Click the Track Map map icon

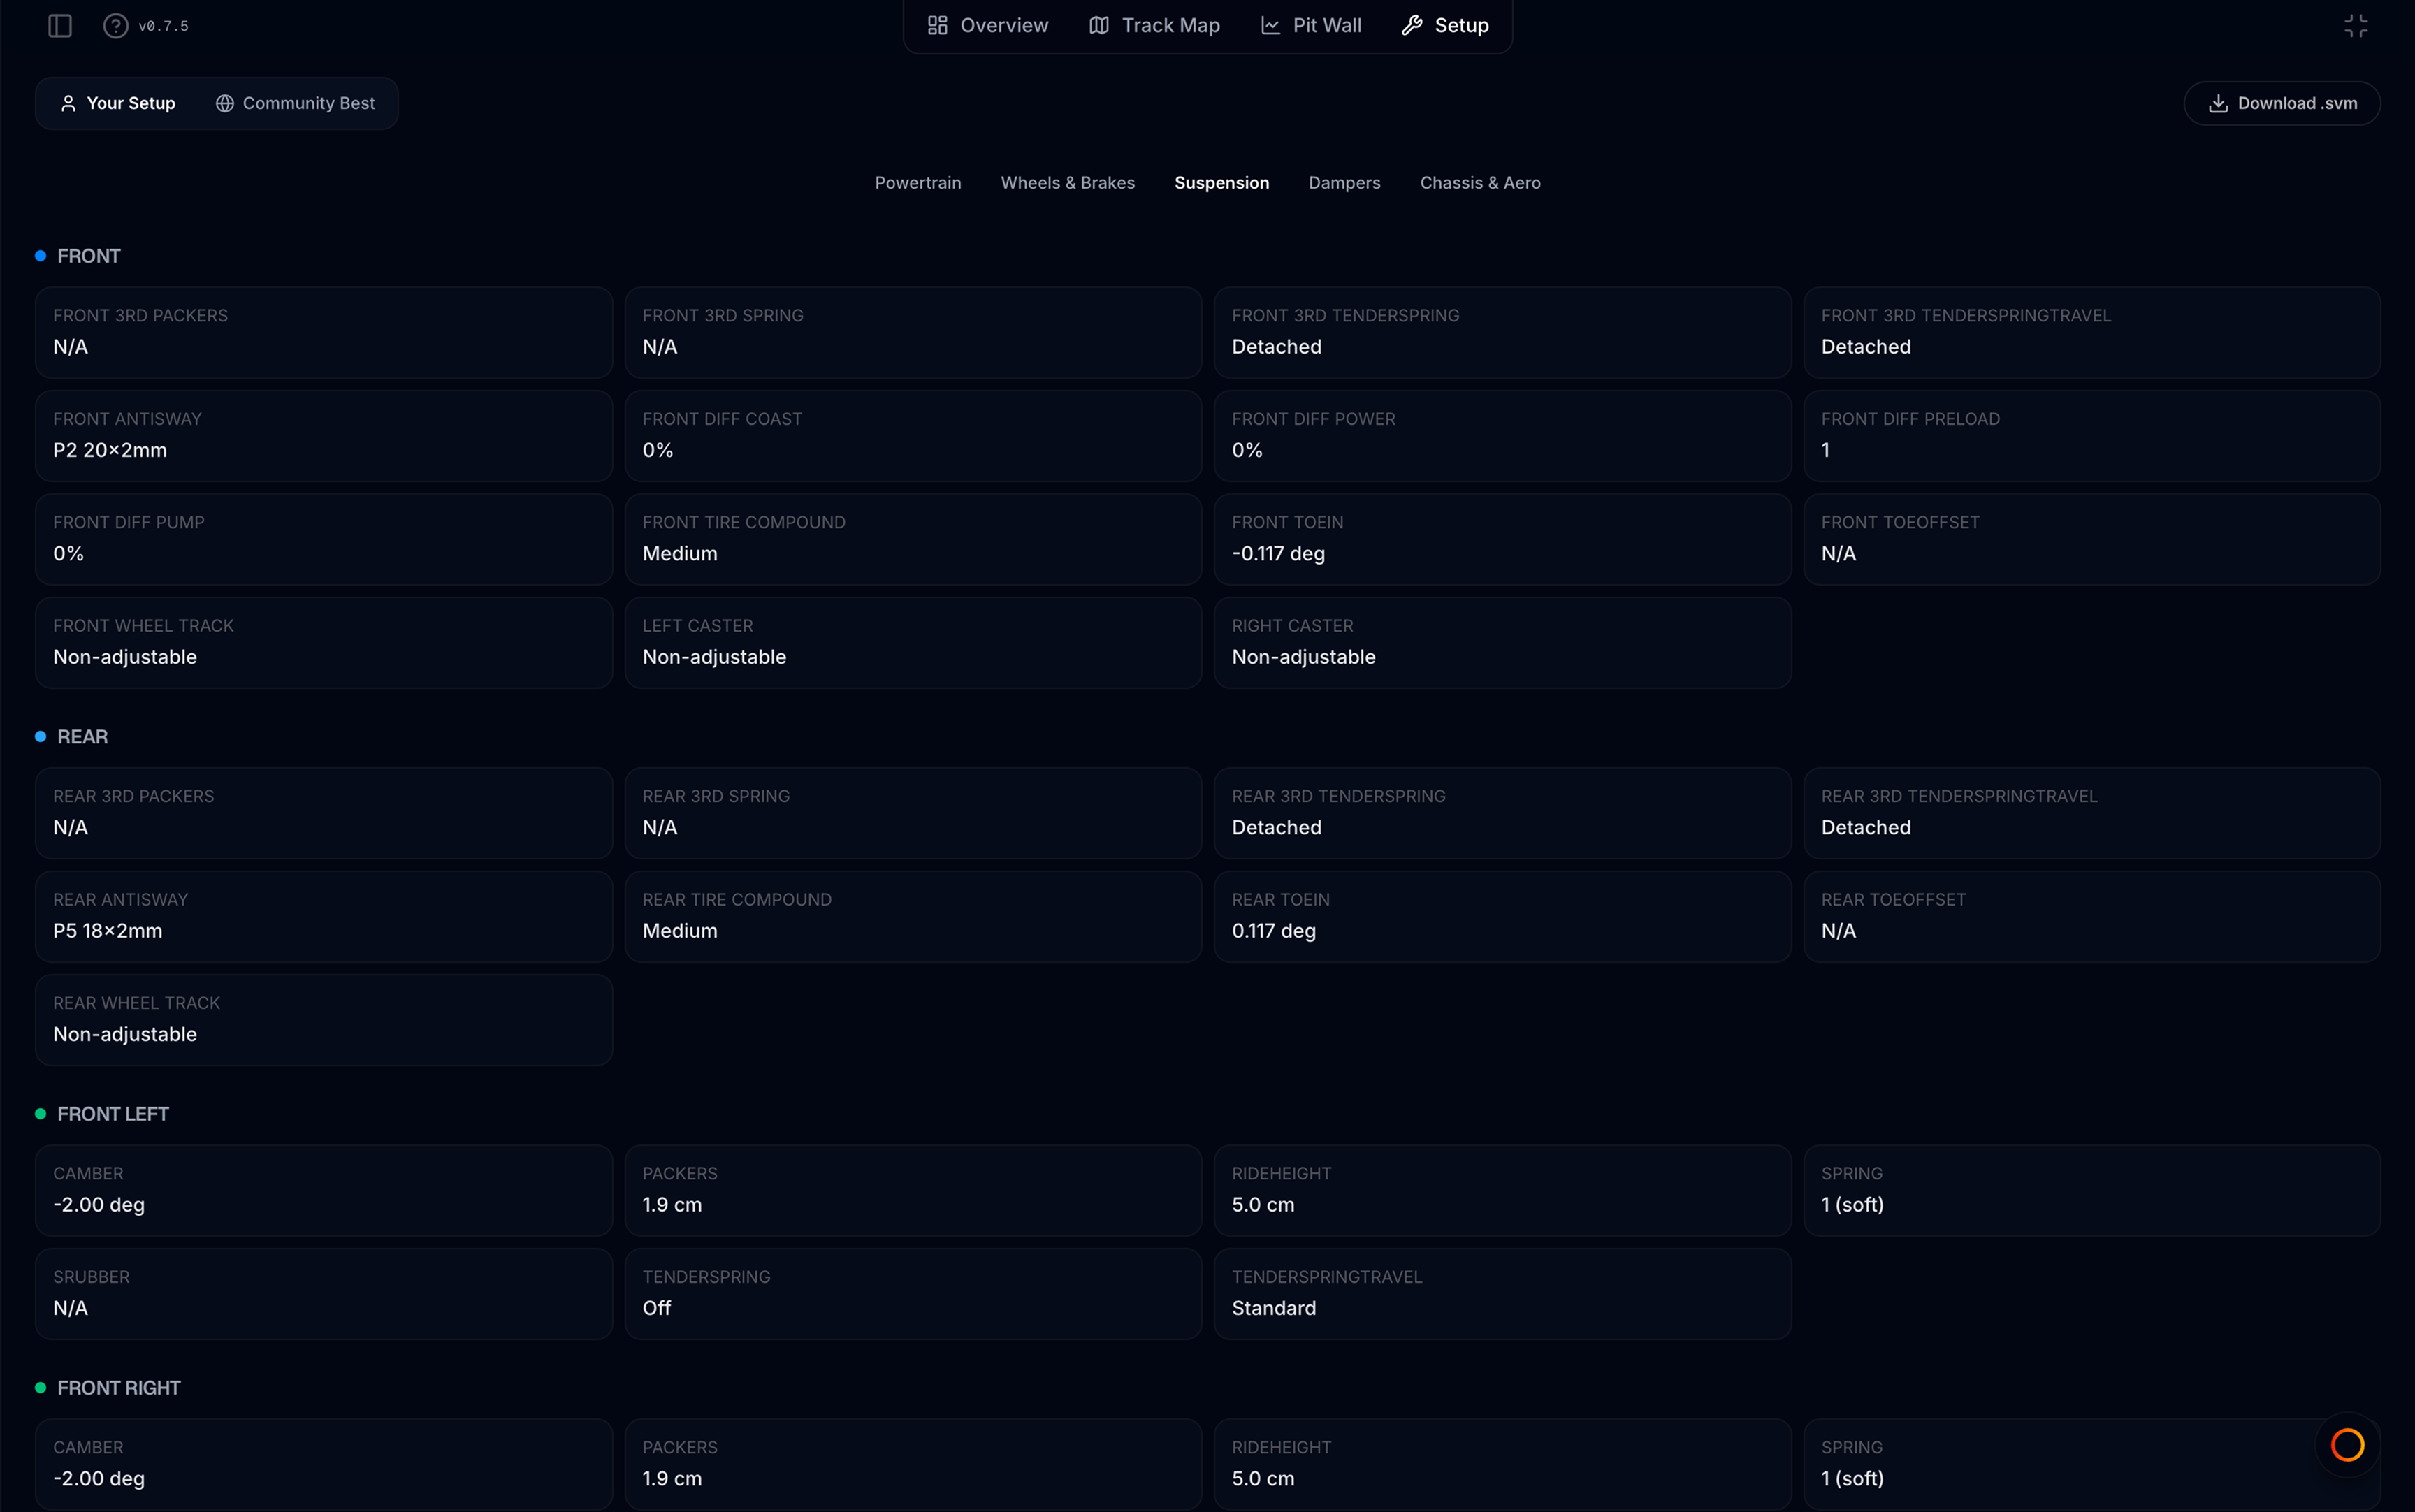[x=1098, y=26]
